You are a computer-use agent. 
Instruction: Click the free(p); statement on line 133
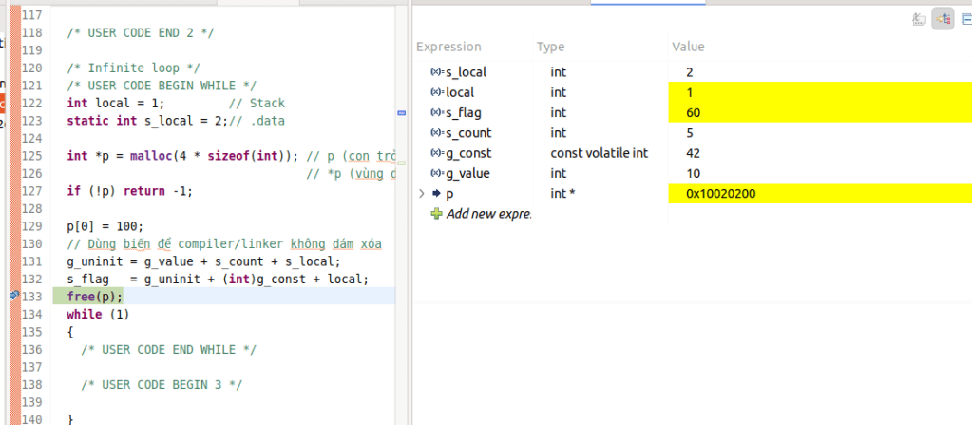click(95, 297)
